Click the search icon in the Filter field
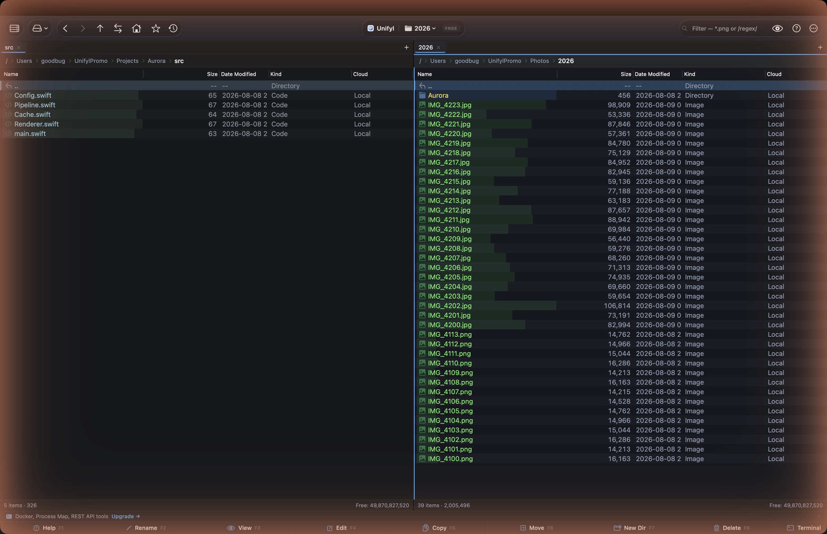Image resolution: width=827 pixels, height=534 pixels. pos(684,29)
